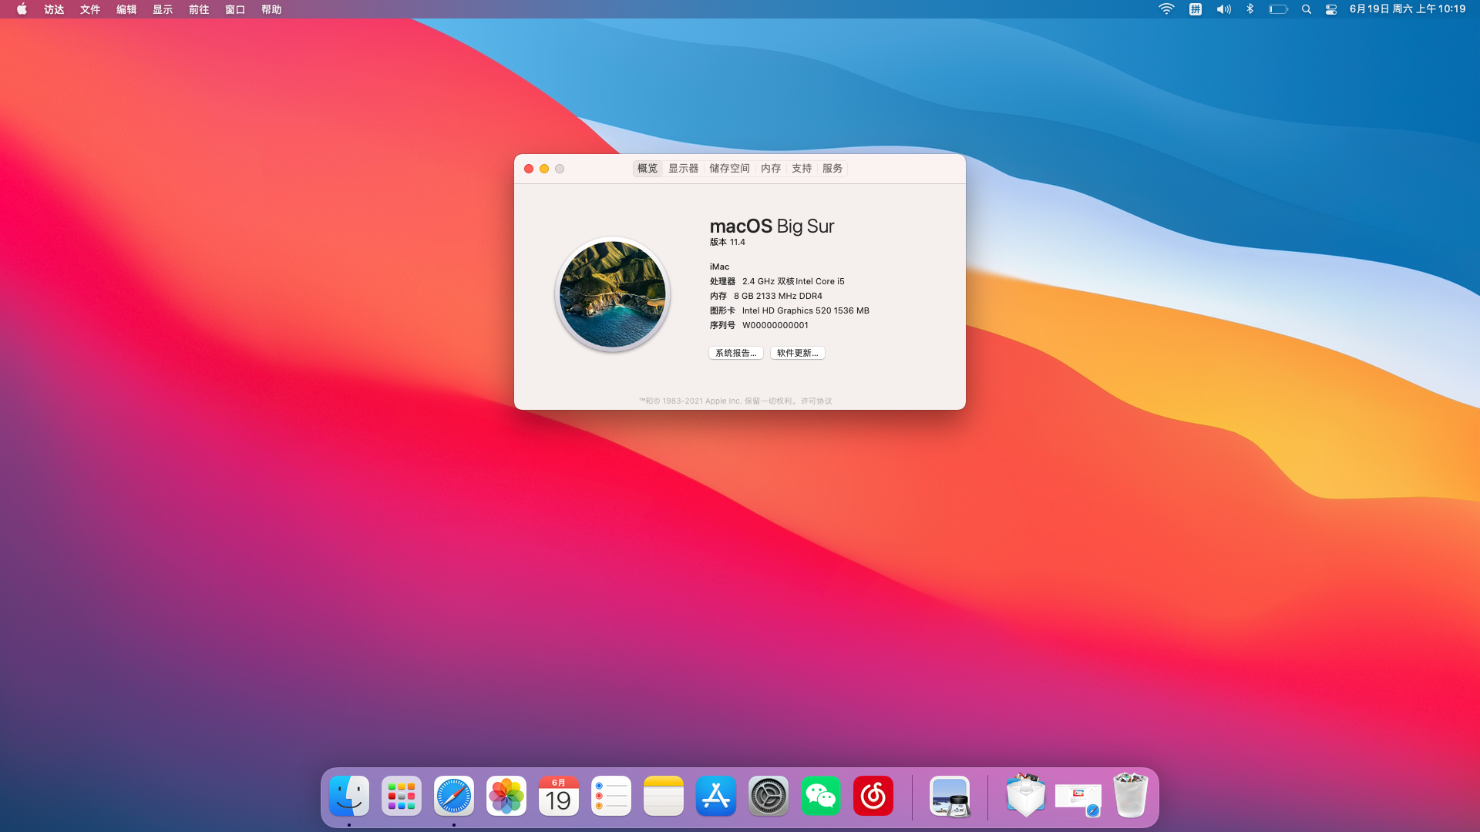
Task: Click the 版本 11.4 text
Action: coord(728,242)
